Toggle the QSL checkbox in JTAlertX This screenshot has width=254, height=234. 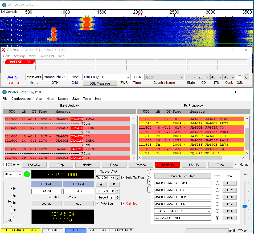pyautogui.click(x=239, y=77)
